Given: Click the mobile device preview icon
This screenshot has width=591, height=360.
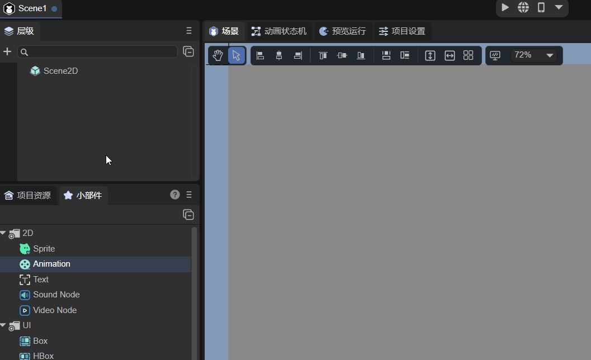Looking at the screenshot, I should click(541, 7).
